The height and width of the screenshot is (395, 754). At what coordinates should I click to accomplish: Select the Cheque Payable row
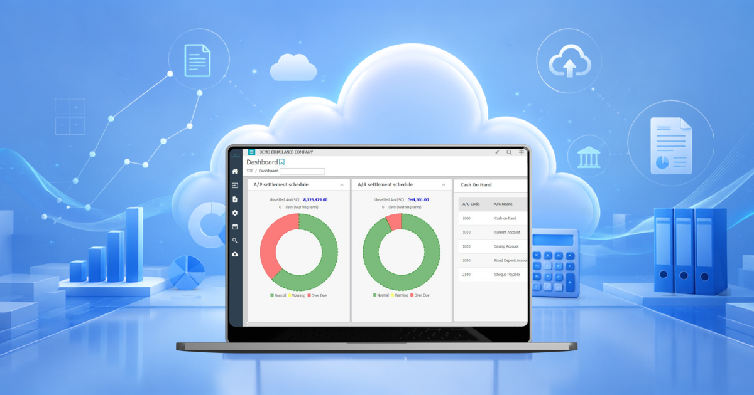pos(493,275)
